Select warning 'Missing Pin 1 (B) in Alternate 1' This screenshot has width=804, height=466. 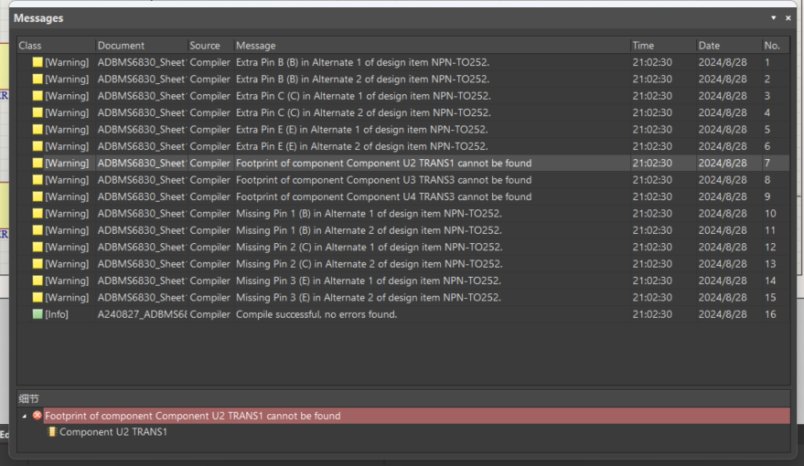coord(403,214)
